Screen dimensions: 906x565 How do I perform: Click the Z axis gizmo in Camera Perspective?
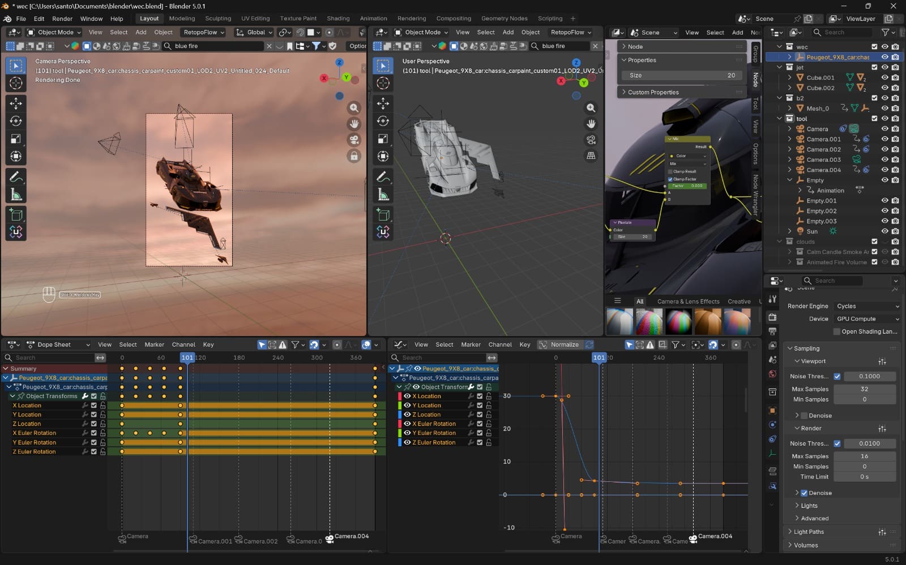click(x=339, y=63)
